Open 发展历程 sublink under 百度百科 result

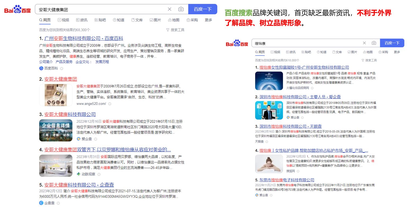point(102,62)
